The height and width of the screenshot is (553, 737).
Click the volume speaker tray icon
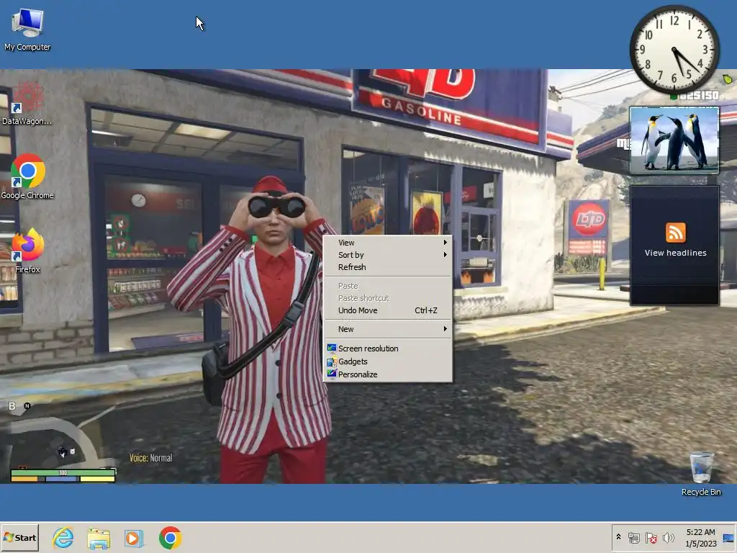(x=668, y=537)
